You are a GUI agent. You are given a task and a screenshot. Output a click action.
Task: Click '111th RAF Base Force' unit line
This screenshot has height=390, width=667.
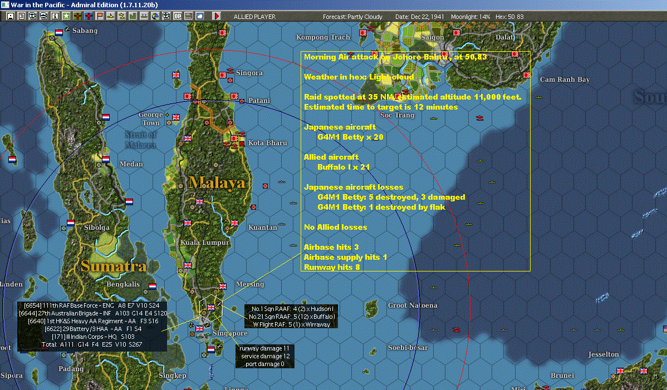[x=91, y=305]
